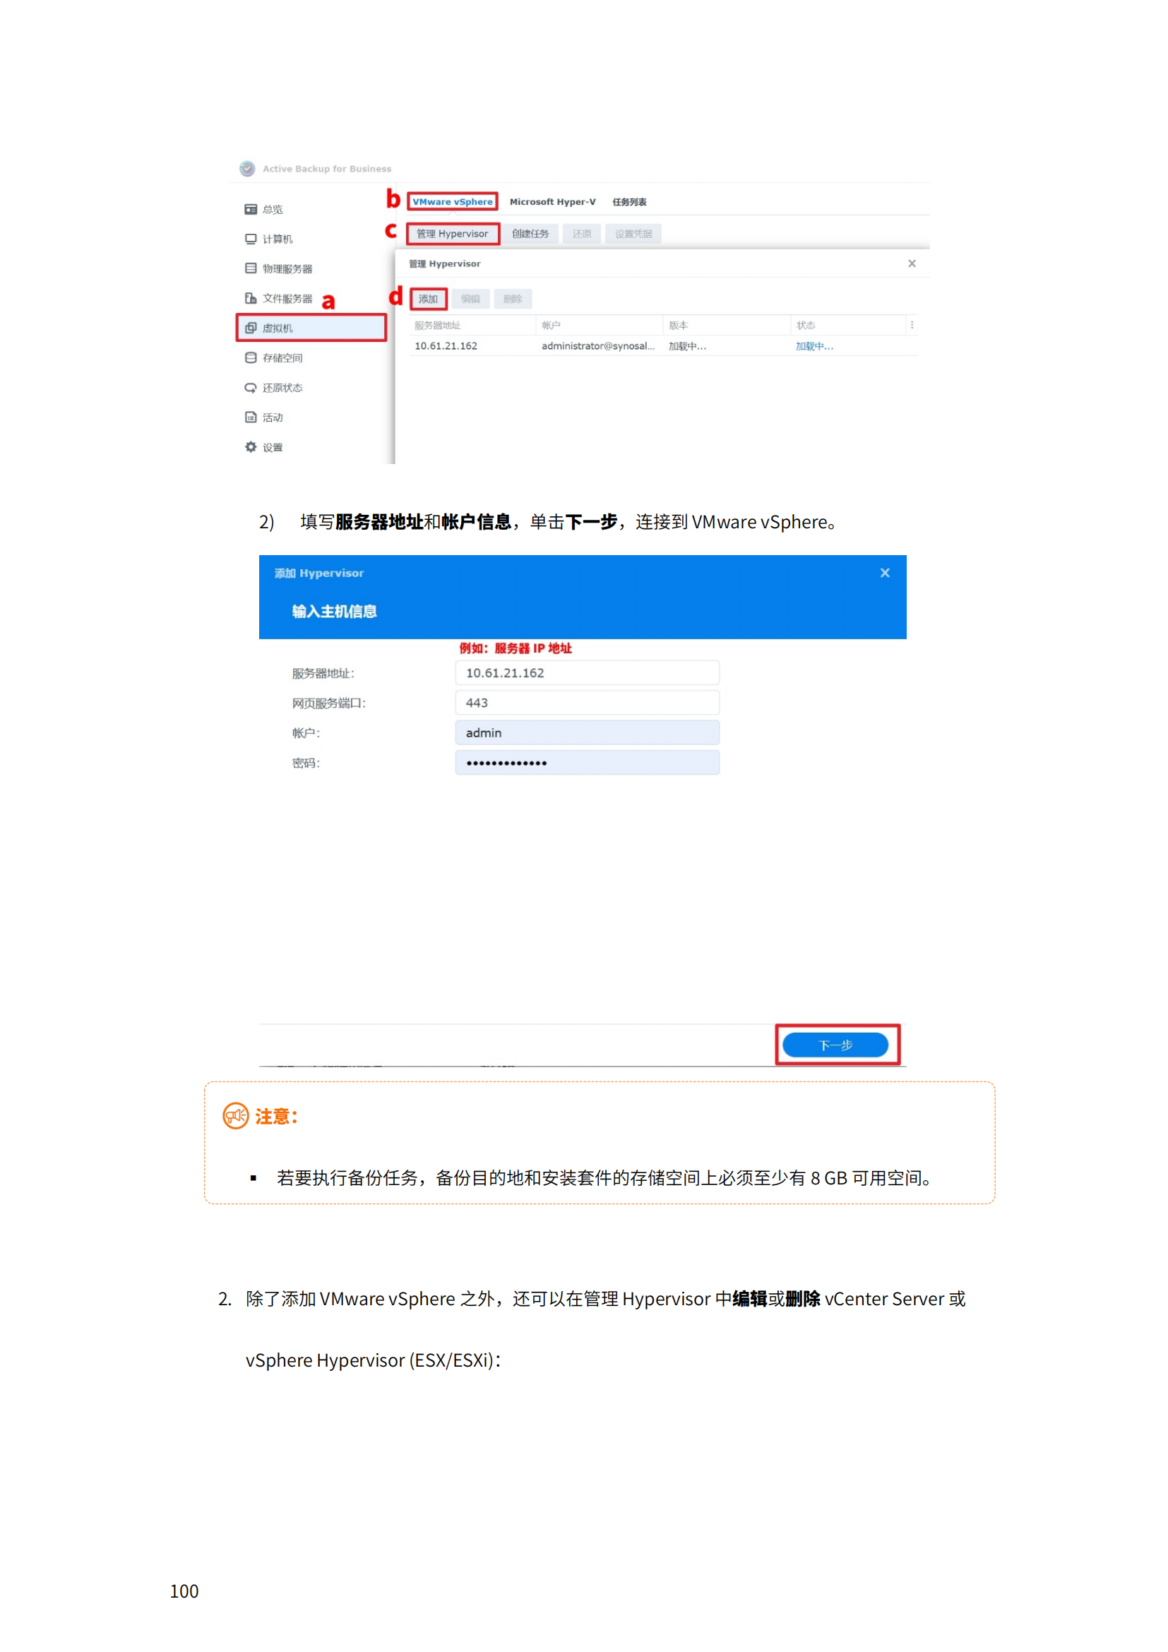Click the 管理 Hypervisor button
This screenshot has height=1652, width=1168.
453,234
